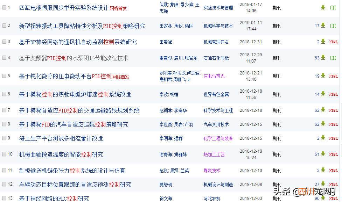Open author link 莫舒玥

tap(166, 185)
